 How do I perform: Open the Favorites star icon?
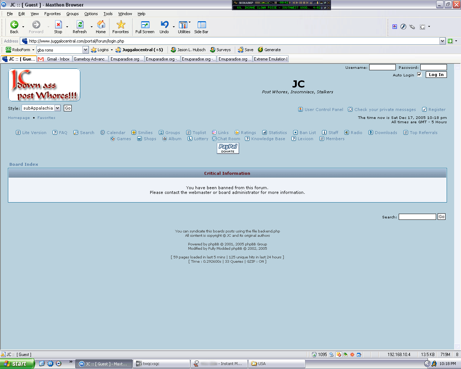121,25
